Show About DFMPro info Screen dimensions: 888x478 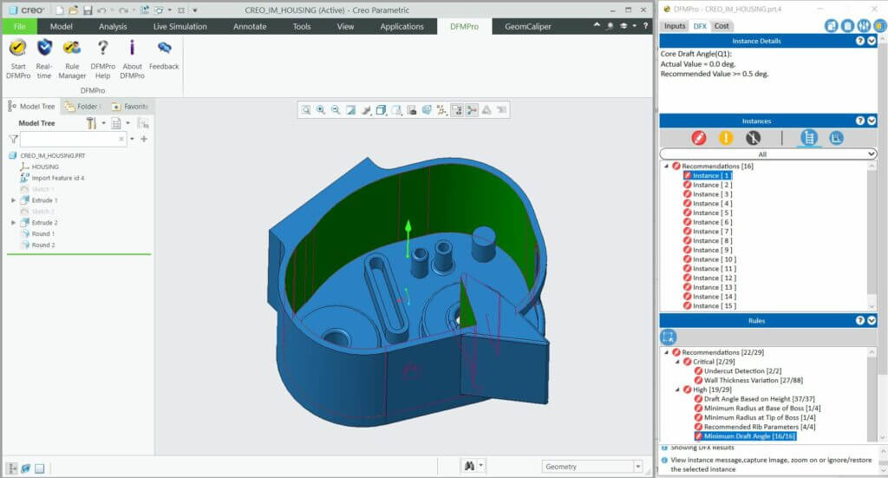pyautogui.click(x=132, y=59)
